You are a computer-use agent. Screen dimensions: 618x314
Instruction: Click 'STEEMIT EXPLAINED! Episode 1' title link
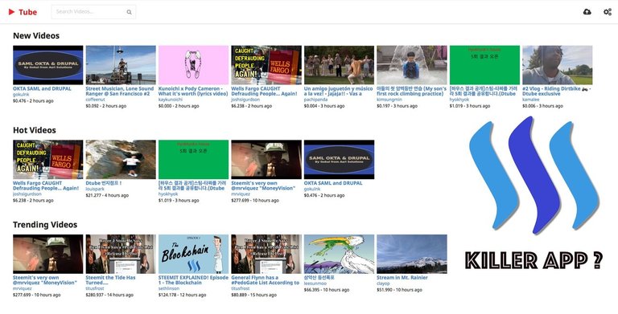tap(193, 280)
